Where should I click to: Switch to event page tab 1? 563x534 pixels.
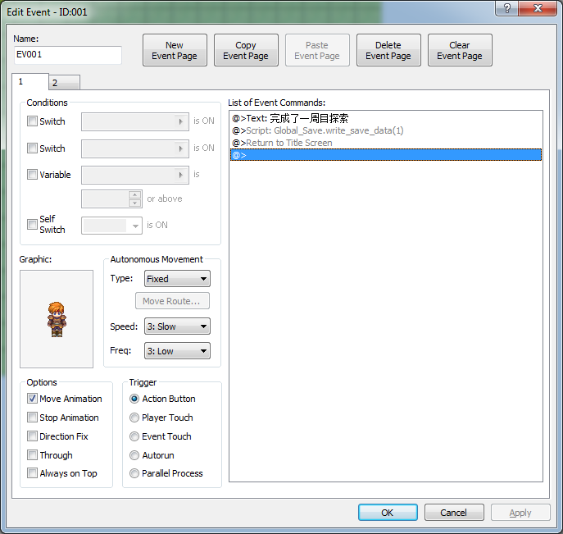click(30, 81)
